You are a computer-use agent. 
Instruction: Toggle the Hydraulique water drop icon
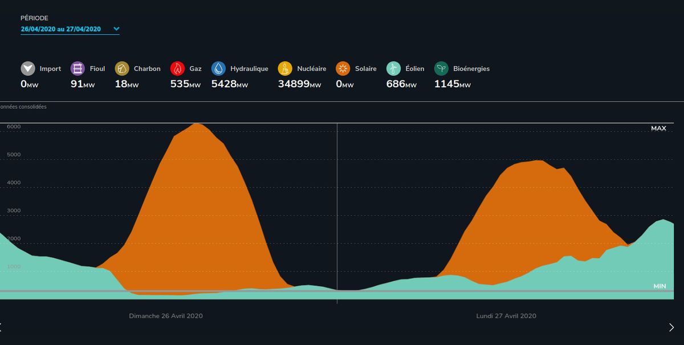pyautogui.click(x=218, y=69)
